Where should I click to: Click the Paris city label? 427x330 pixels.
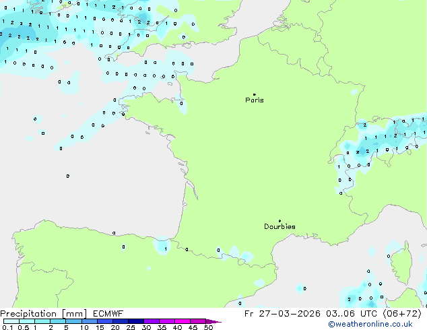click(x=255, y=100)
